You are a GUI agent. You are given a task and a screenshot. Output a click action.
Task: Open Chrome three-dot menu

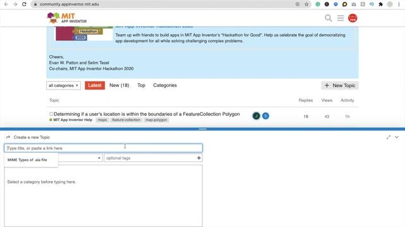point(399,4)
